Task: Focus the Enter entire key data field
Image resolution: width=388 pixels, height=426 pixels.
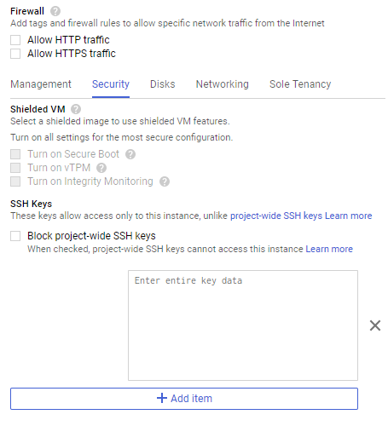Action: pyautogui.click(x=243, y=325)
